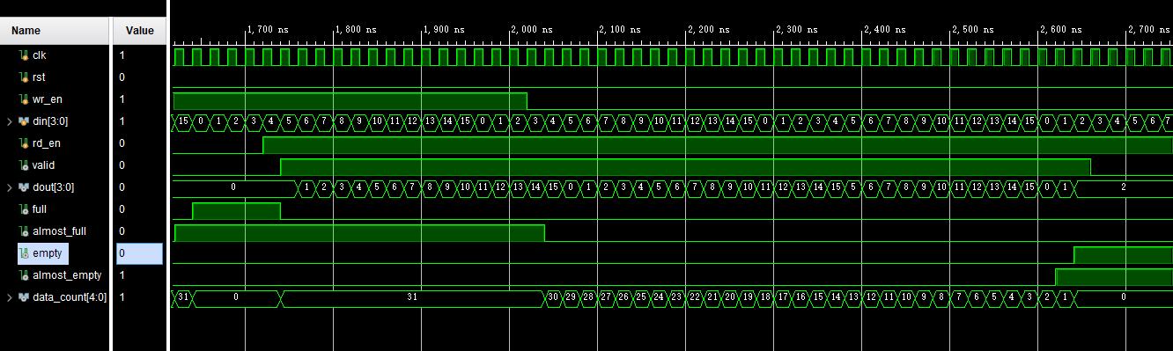Click the data_count[4:0] bus icon
Image resolution: width=1173 pixels, height=351 pixels.
(x=24, y=297)
